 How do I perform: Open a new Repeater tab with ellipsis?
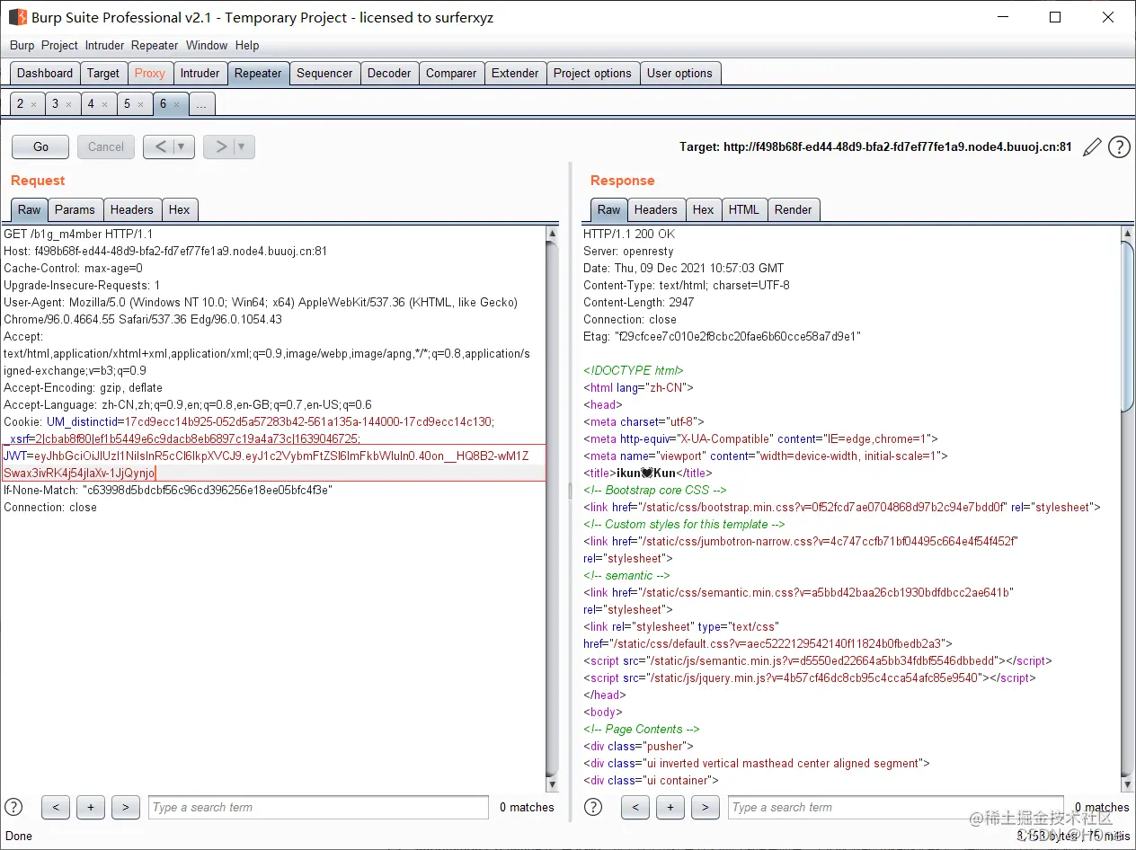[201, 104]
